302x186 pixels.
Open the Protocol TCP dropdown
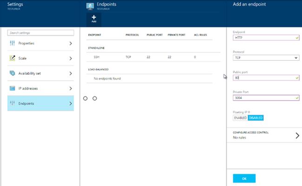[x=266, y=58]
